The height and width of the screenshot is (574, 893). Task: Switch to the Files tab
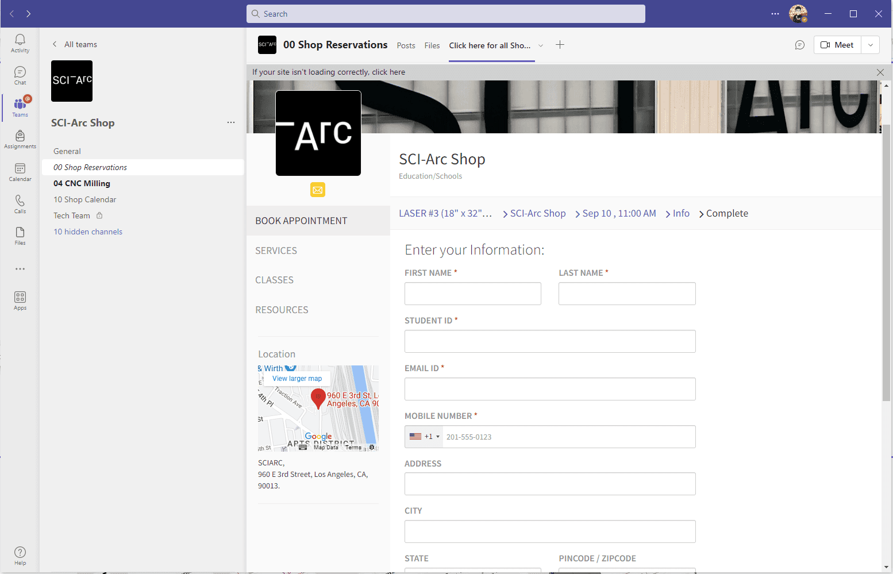pos(432,45)
